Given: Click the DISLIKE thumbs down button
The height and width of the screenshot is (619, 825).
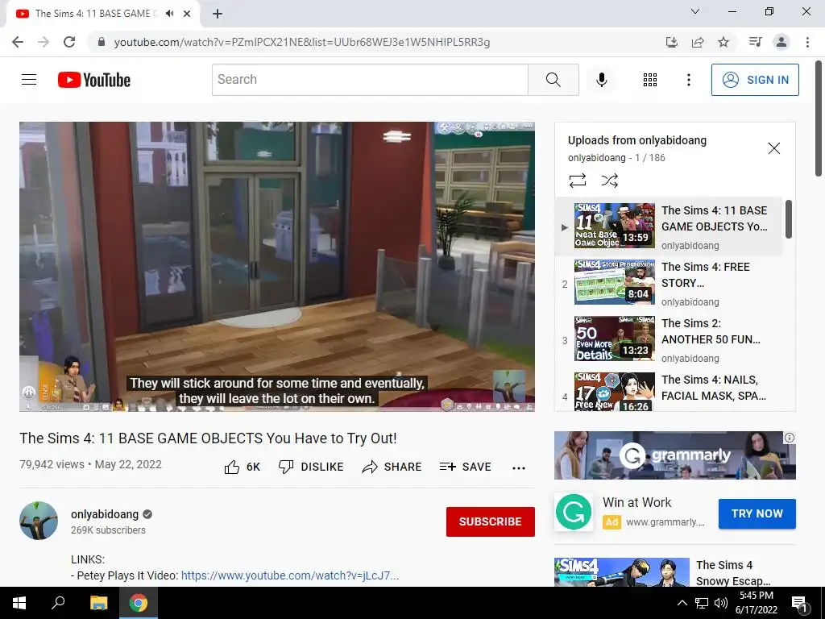Looking at the screenshot, I should click(311, 467).
